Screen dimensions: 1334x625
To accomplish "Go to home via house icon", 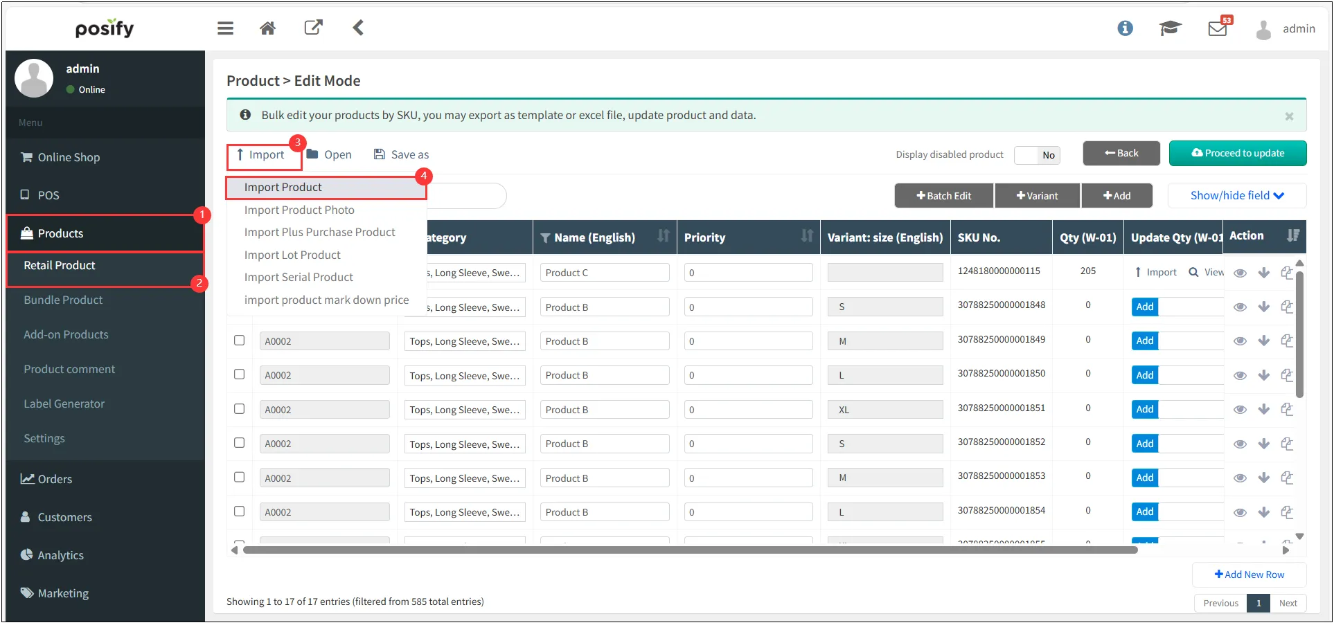I will pyautogui.click(x=267, y=28).
